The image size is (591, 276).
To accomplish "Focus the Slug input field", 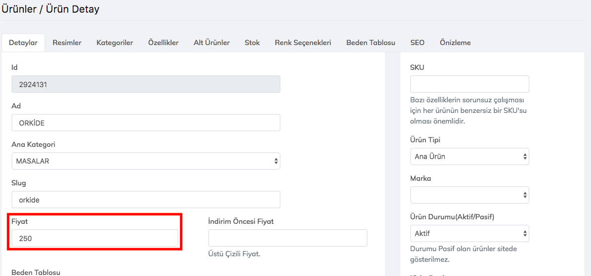I will 146,200.
